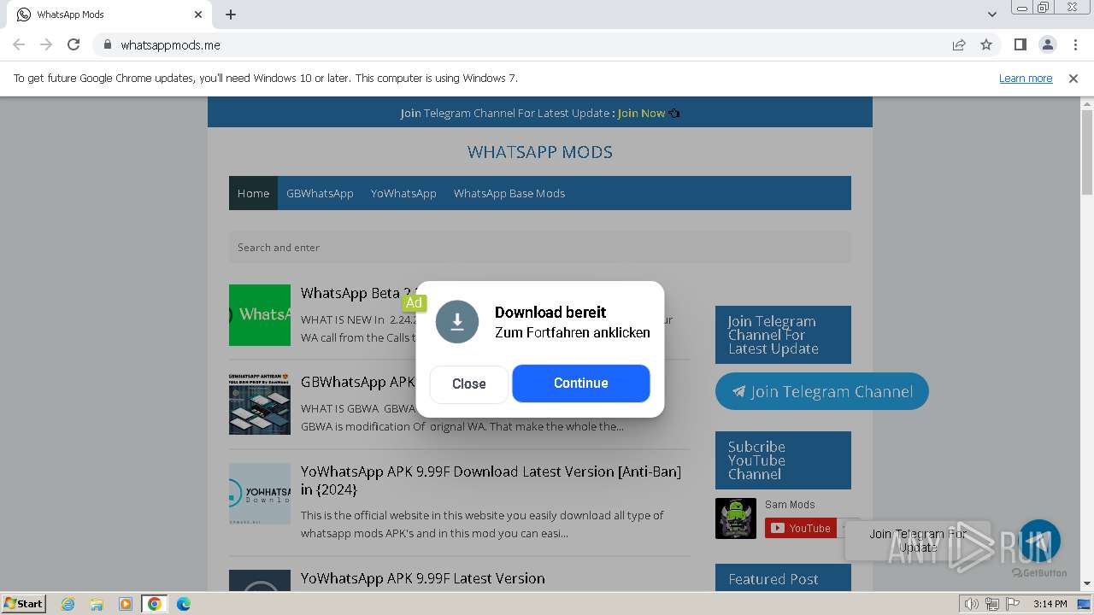The width and height of the screenshot is (1094, 615).
Task: Click the Sam Mods channel avatar
Action: [x=736, y=518]
